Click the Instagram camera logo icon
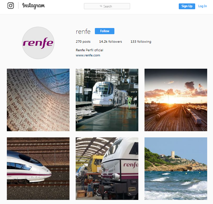Screen dimensions: 213x204 11,6
